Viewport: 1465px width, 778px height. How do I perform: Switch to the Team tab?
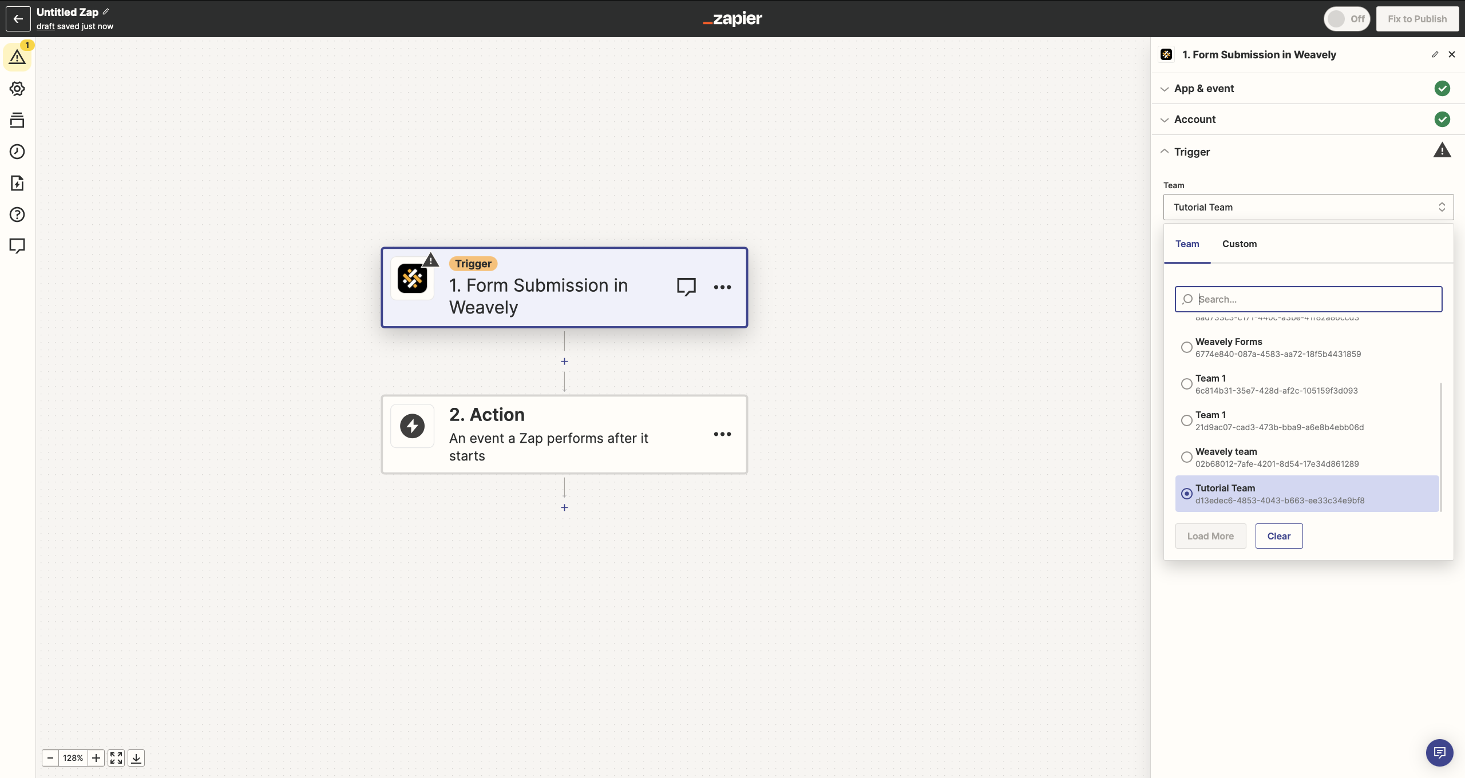click(1187, 243)
